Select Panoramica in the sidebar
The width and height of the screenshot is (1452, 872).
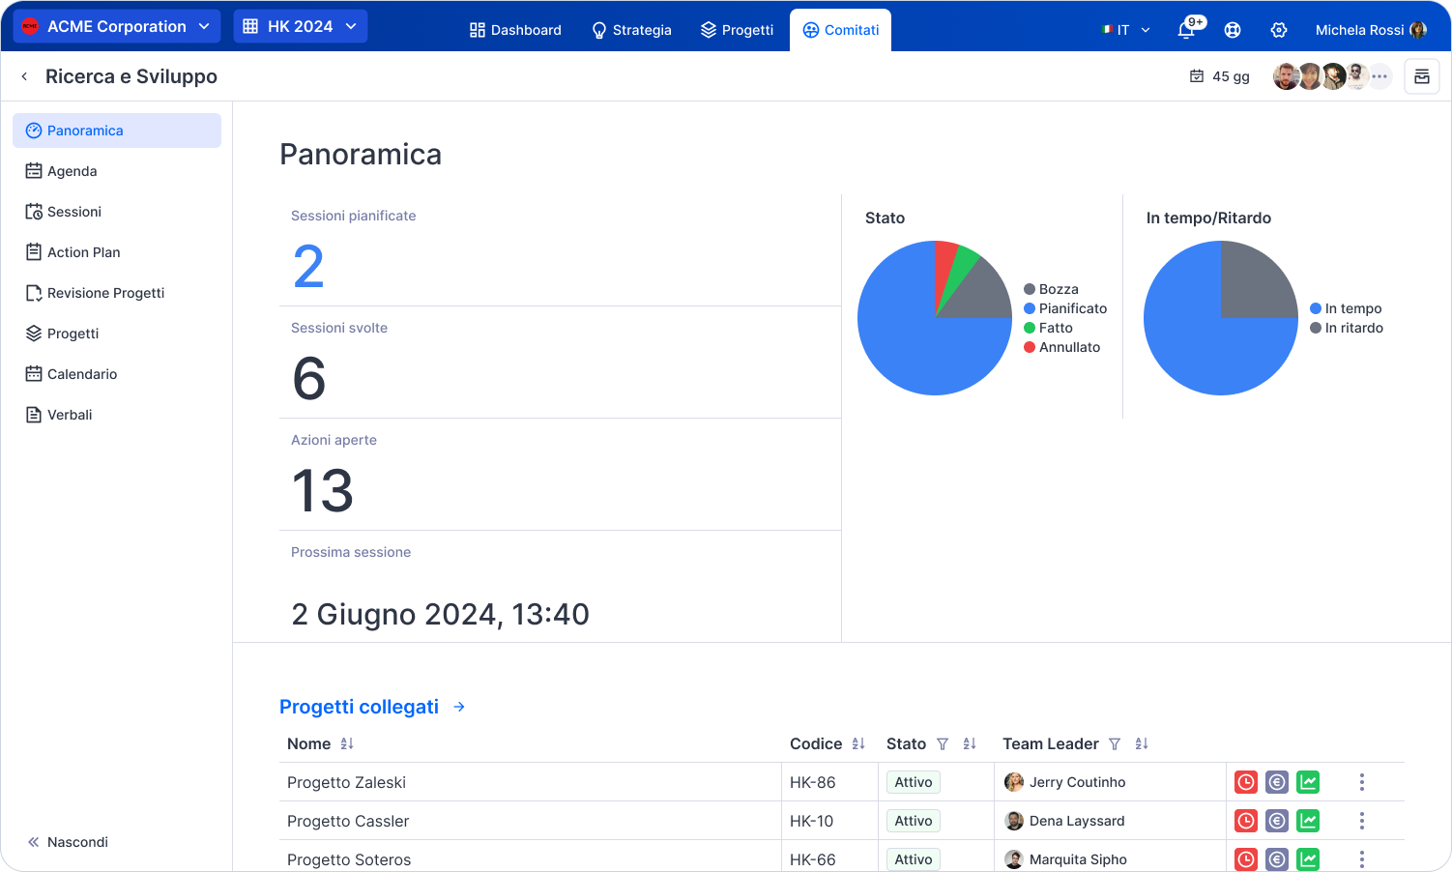pos(117,131)
